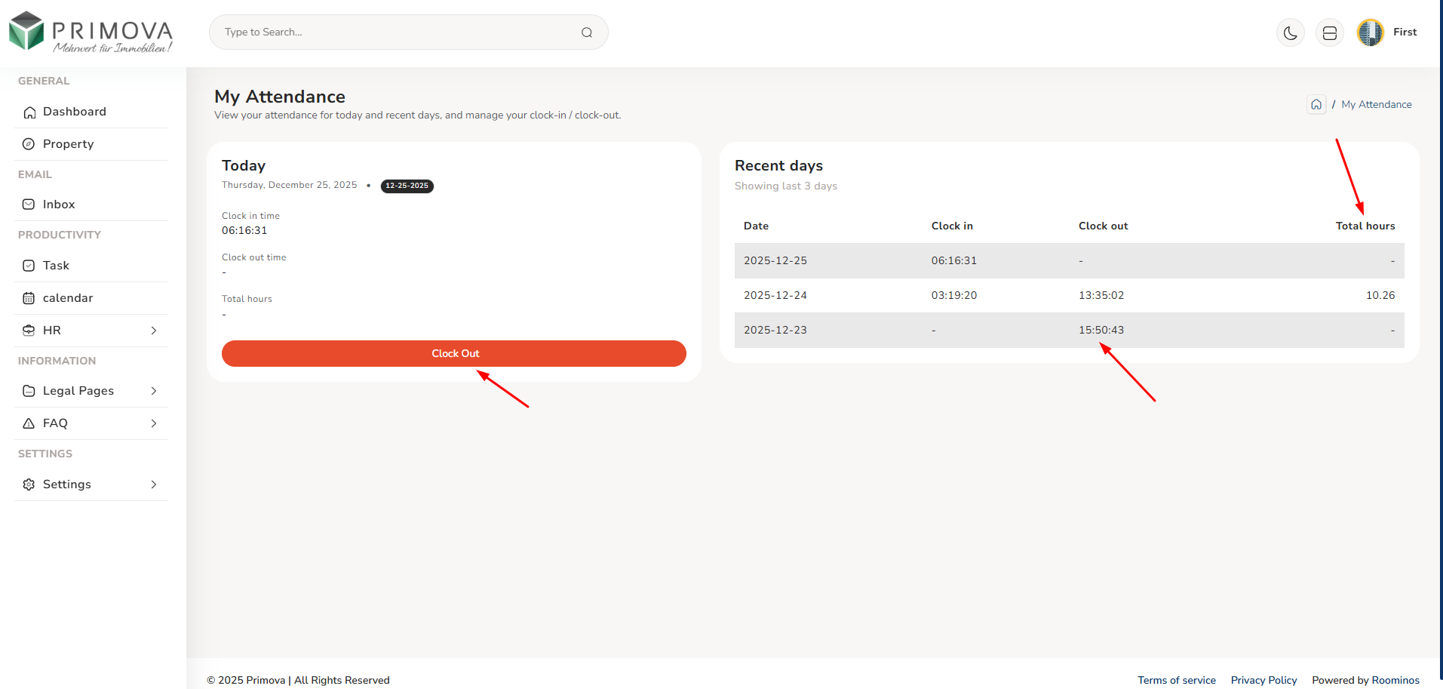The height and width of the screenshot is (689, 1443).
Task: Select the 2025-12-24 attendance row
Action: [x=1069, y=295]
